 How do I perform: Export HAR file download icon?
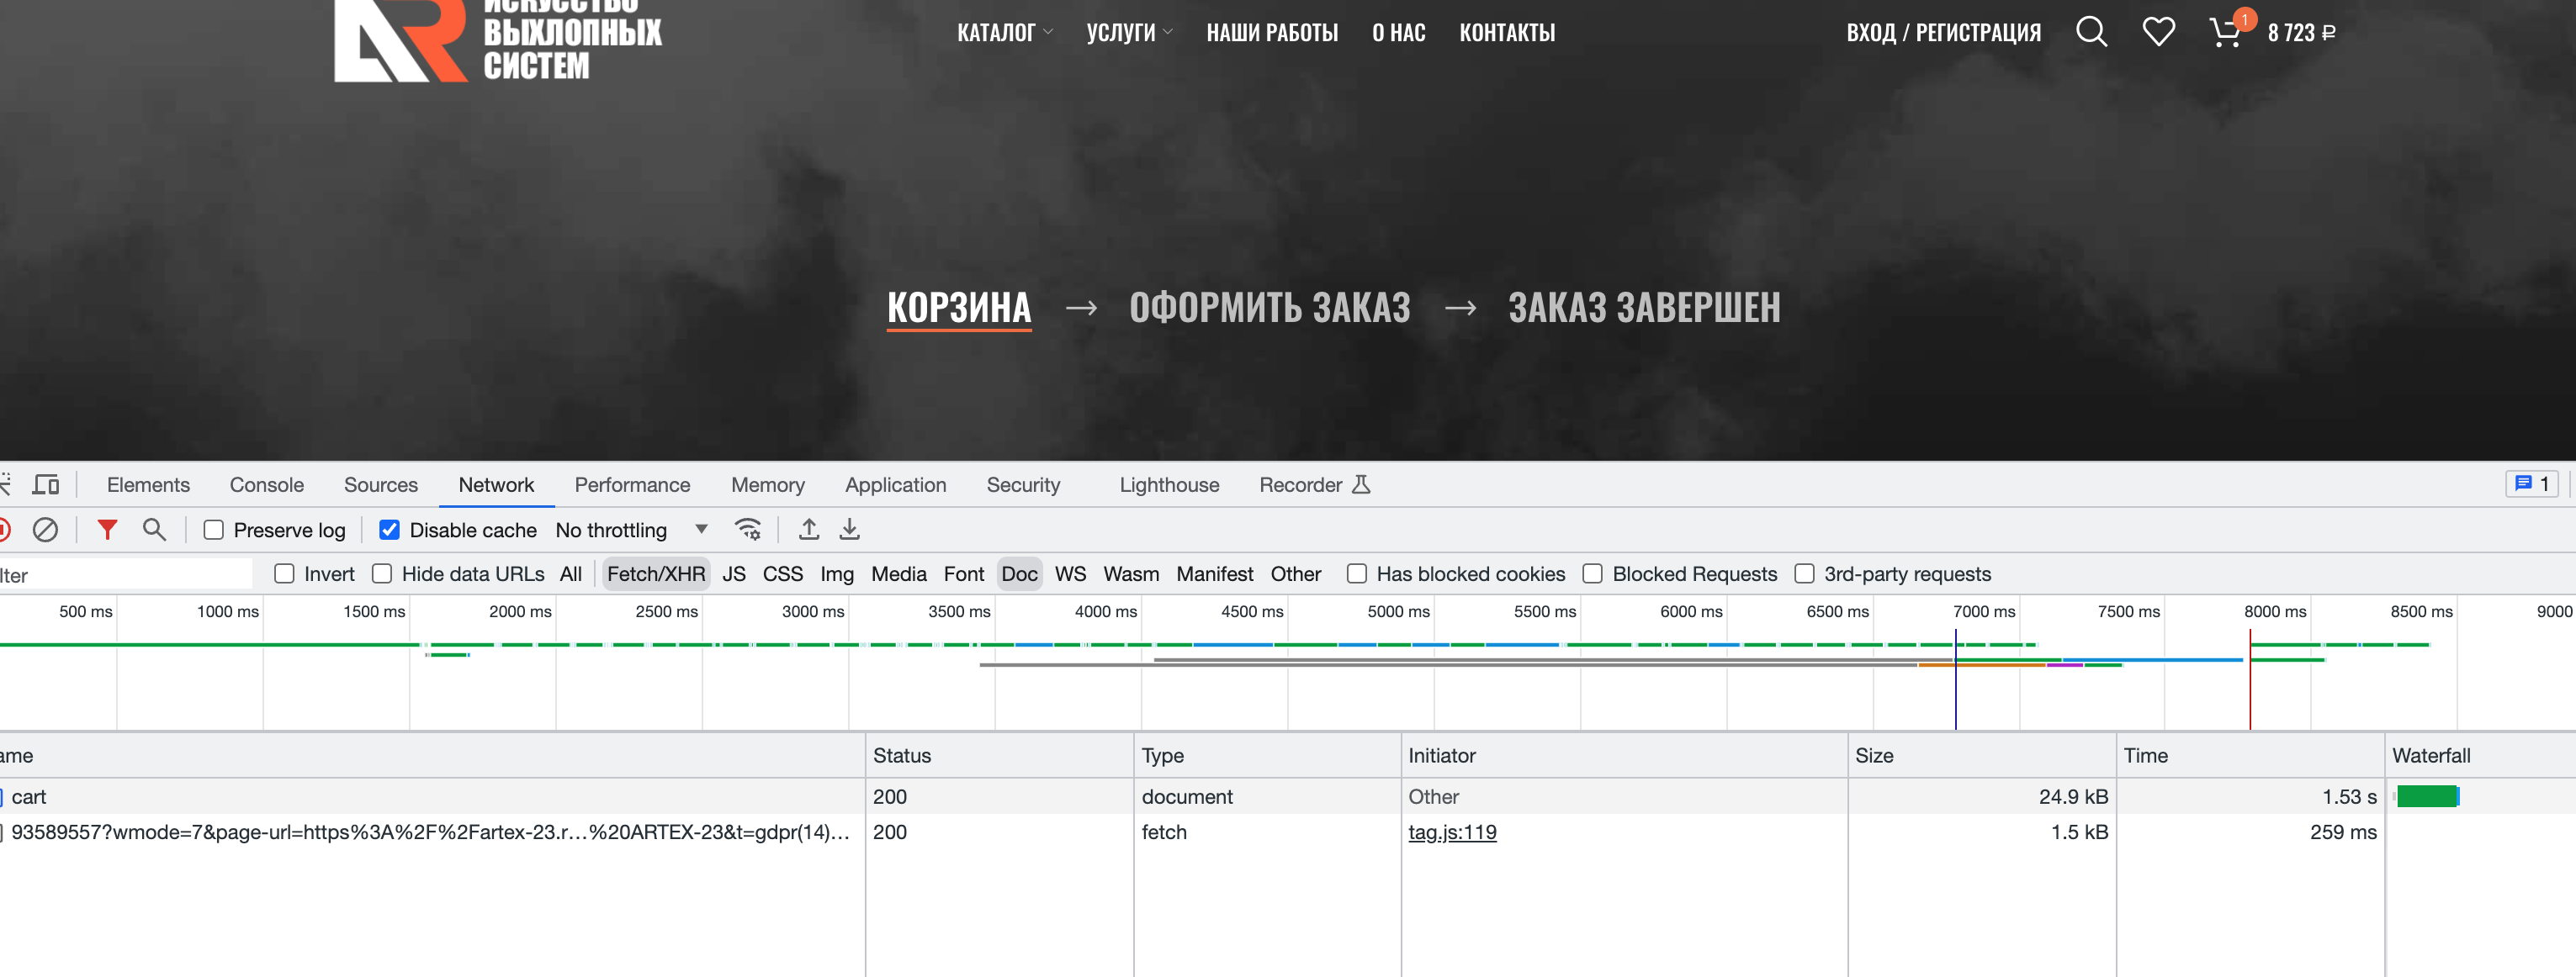pyautogui.click(x=849, y=530)
